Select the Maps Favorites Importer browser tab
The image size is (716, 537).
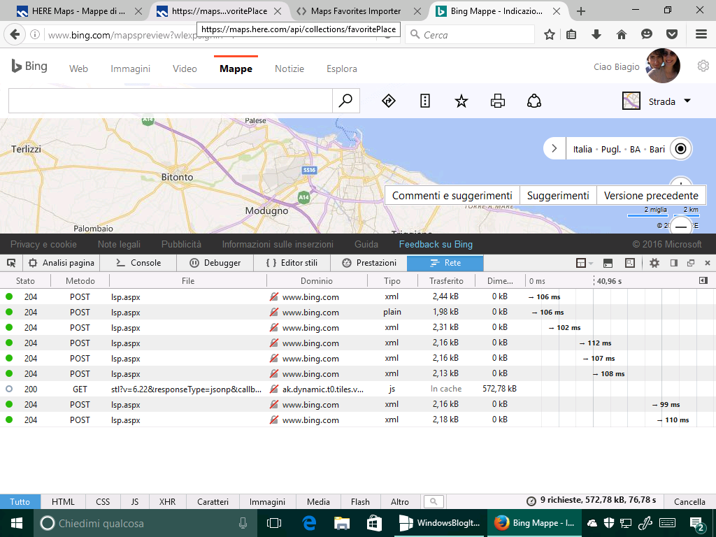point(355,11)
